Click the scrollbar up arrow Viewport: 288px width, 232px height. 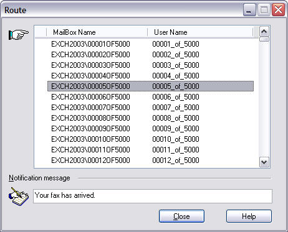point(264,32)
